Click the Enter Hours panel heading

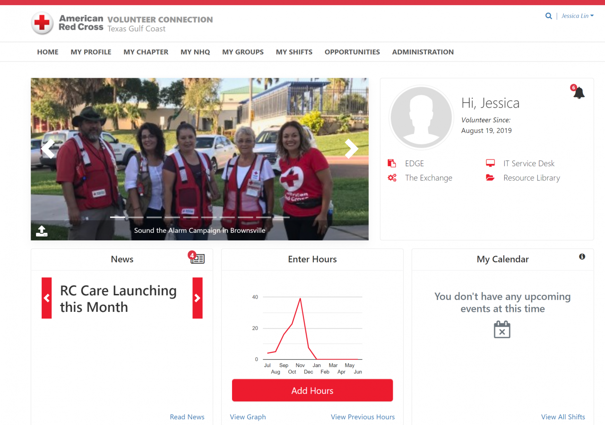pyautogui.click(x=312, y=259)
